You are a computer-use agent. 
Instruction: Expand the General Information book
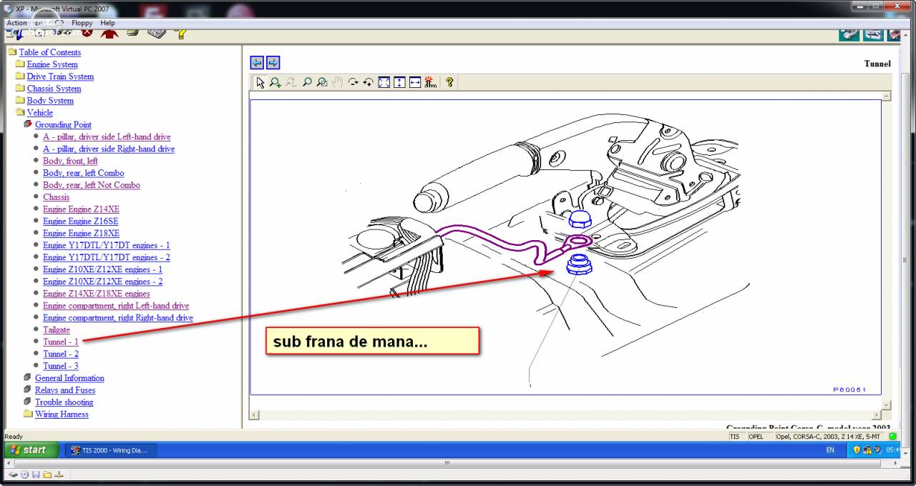(x=69, y=378)
